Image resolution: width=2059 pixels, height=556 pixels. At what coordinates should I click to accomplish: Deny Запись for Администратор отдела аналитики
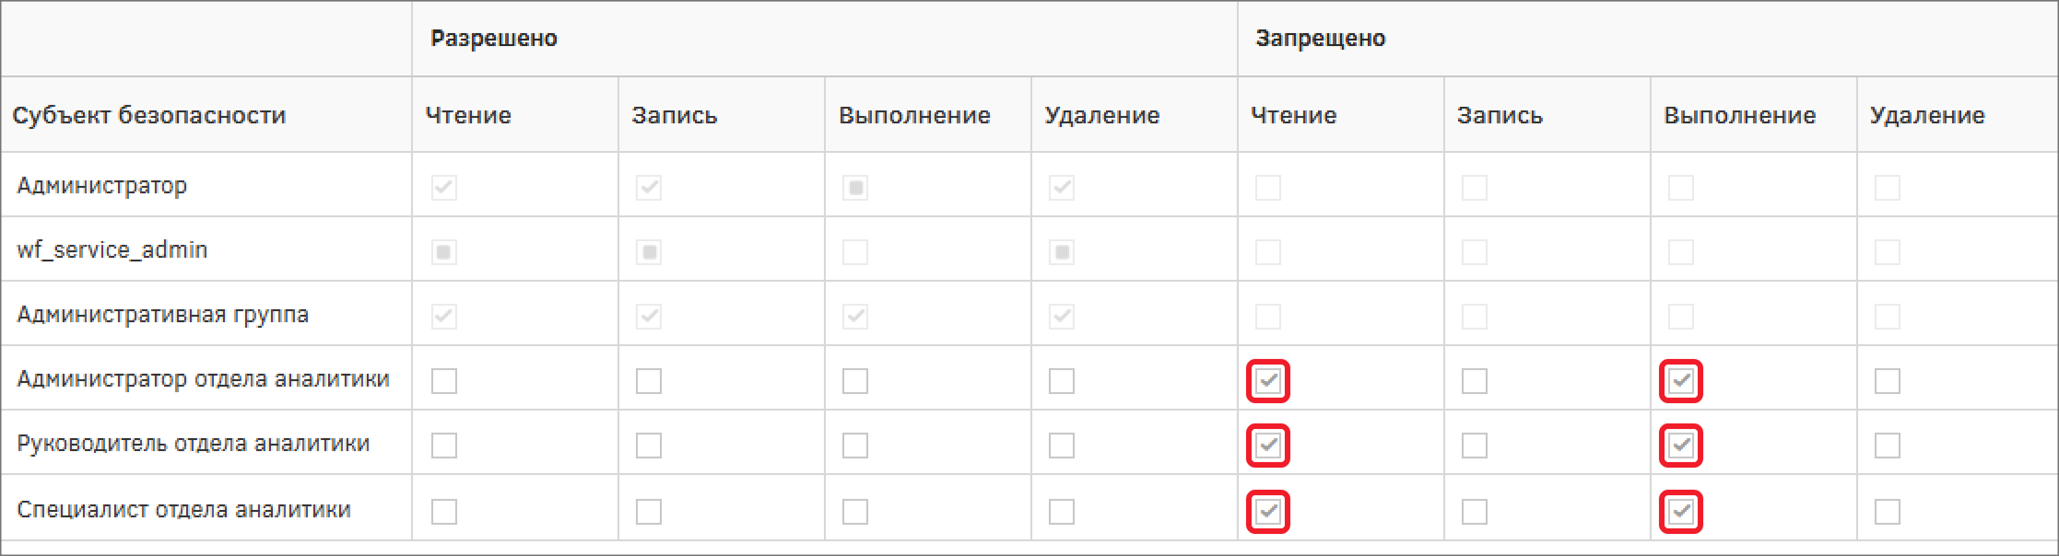[1475, 381]
